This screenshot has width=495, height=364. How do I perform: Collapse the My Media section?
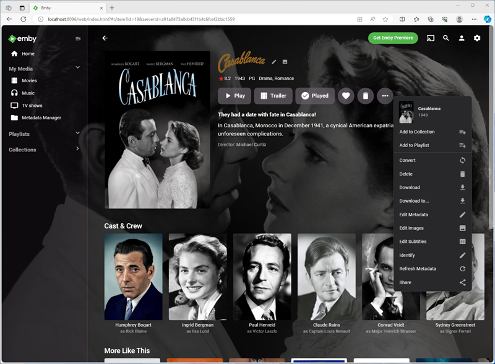[77, 67]
